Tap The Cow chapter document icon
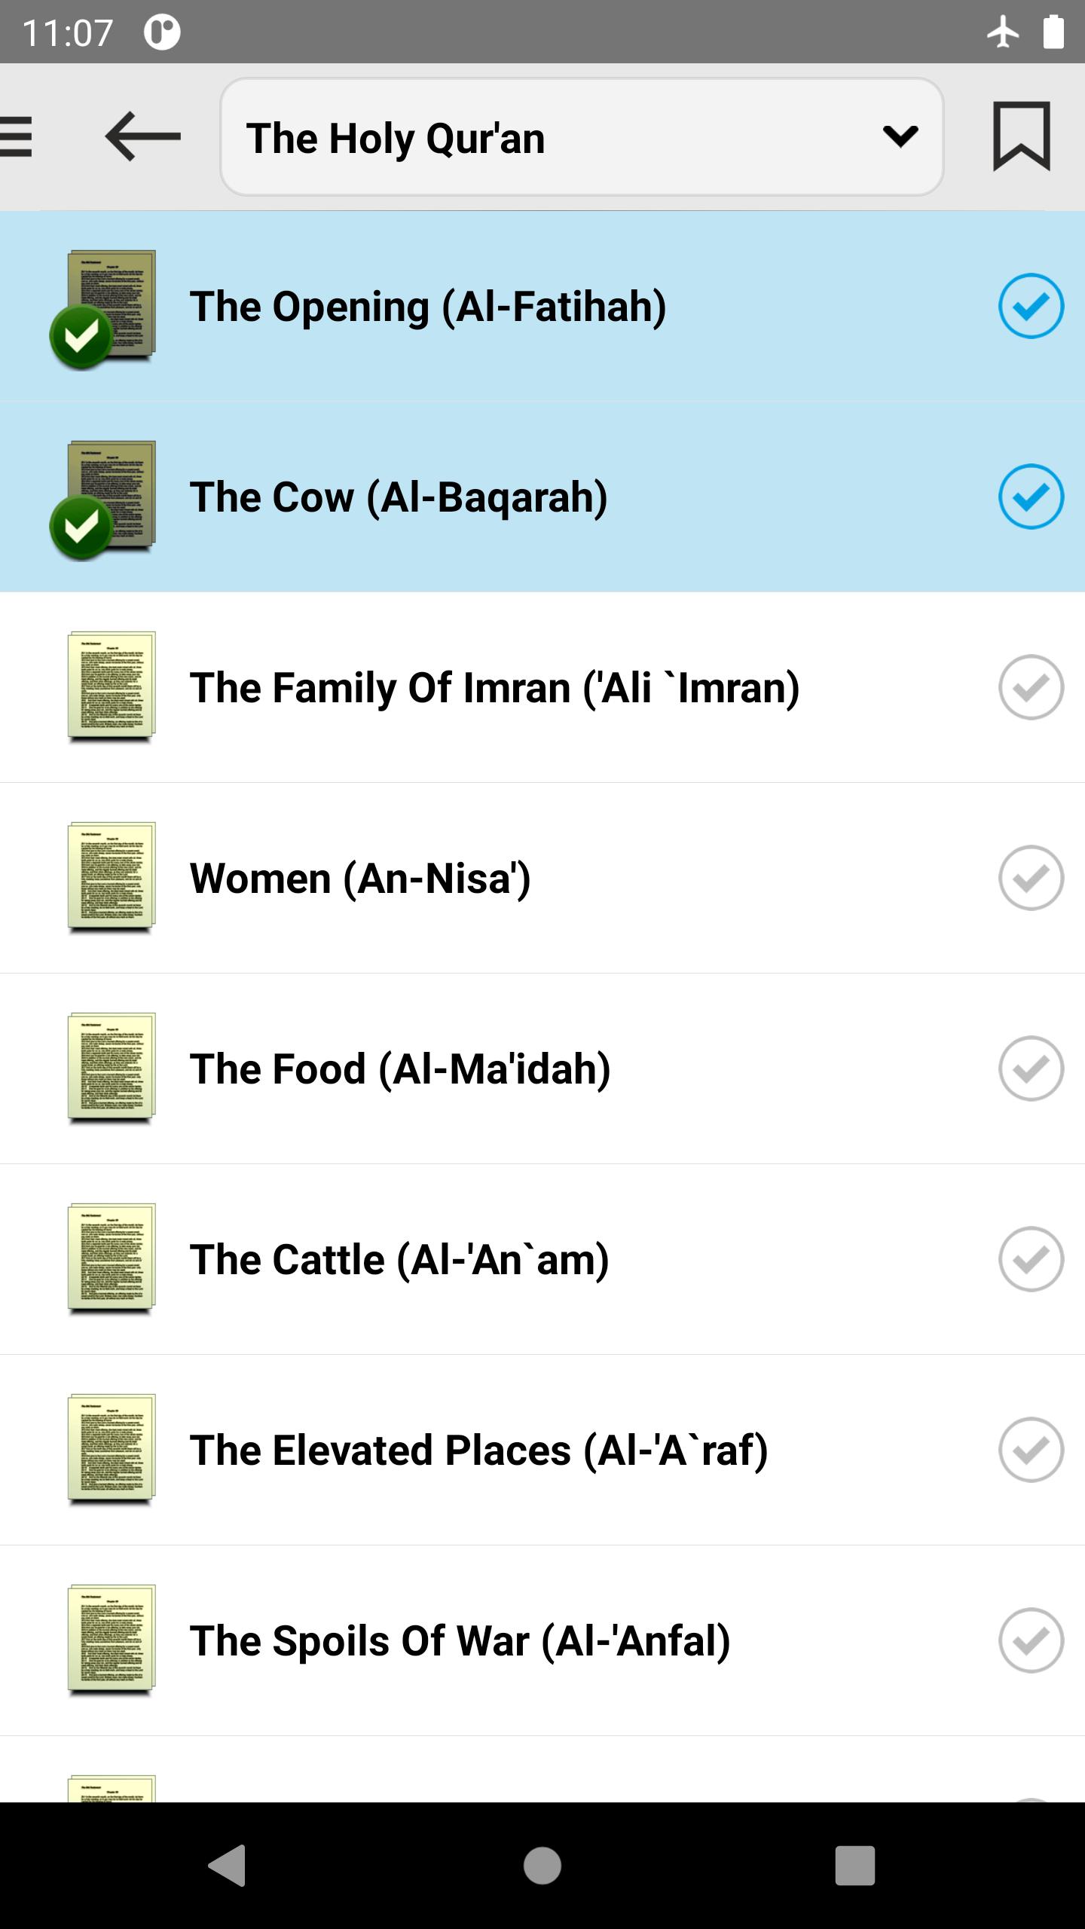Screen dimensions: 1085x1929 pyautogui.click(x=103, y=500)
